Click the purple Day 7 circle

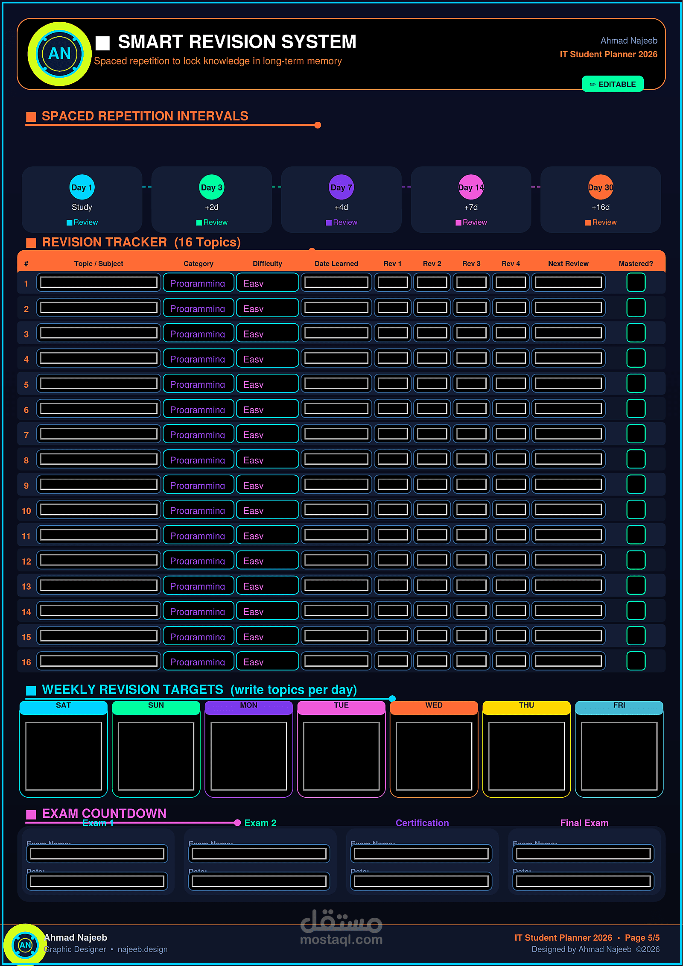341,187
